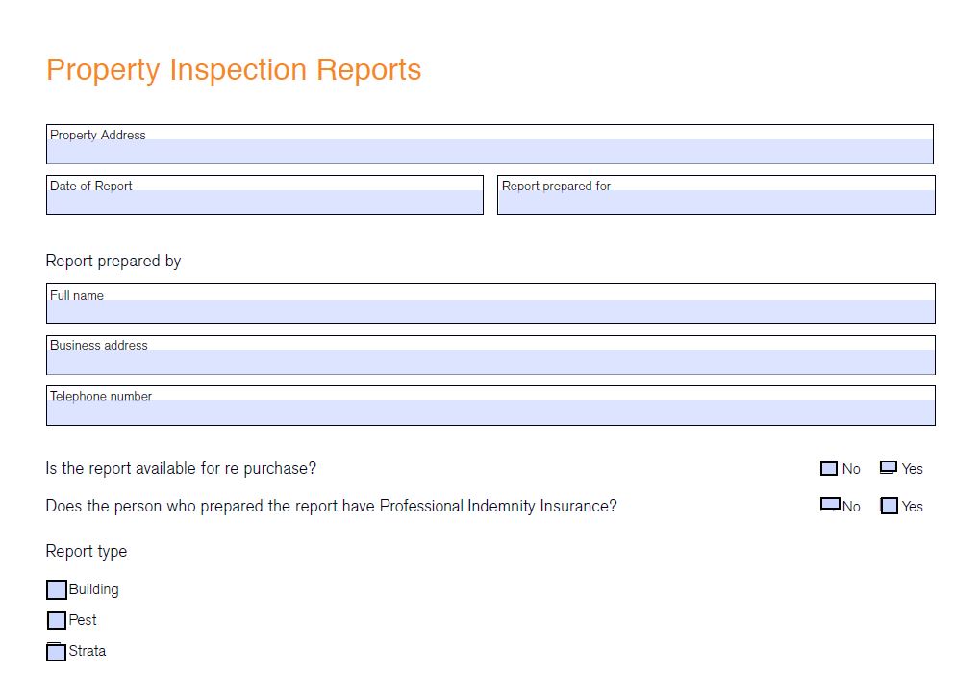Activate the Business address input box
This screenshot has height=673, width=979.
click(x=490, y=361)
